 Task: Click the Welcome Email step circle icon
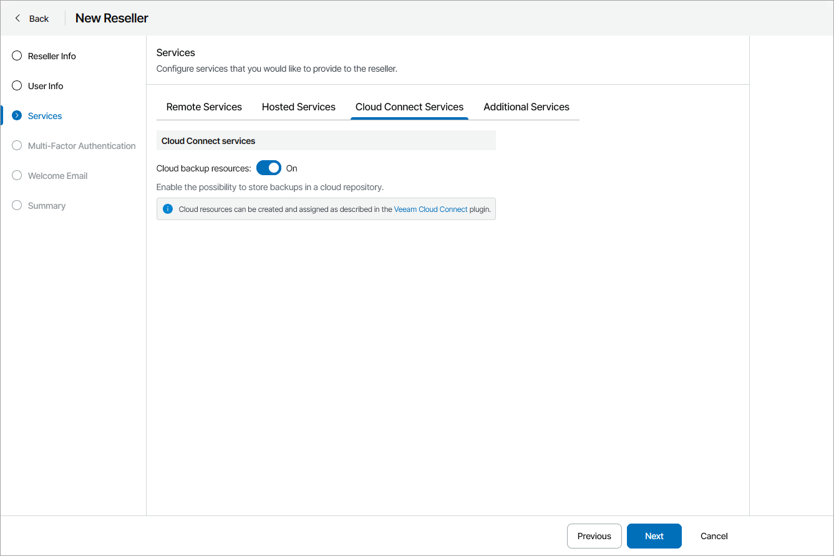16,175
